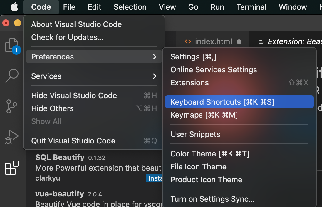This screenshot has width=322, height=207.
Task: Open the Window menu
Action: [293, 7]
